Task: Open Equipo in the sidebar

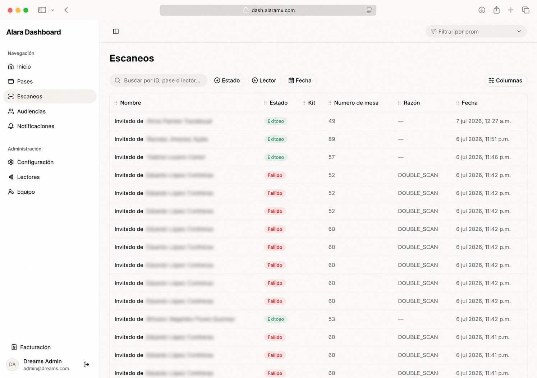Action: click(50, 192)
